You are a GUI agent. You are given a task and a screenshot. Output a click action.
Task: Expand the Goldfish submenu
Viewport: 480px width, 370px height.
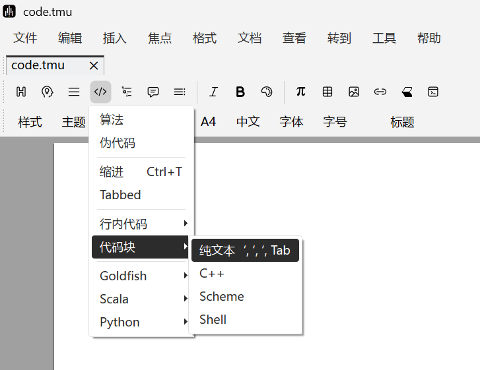(142, 276)
